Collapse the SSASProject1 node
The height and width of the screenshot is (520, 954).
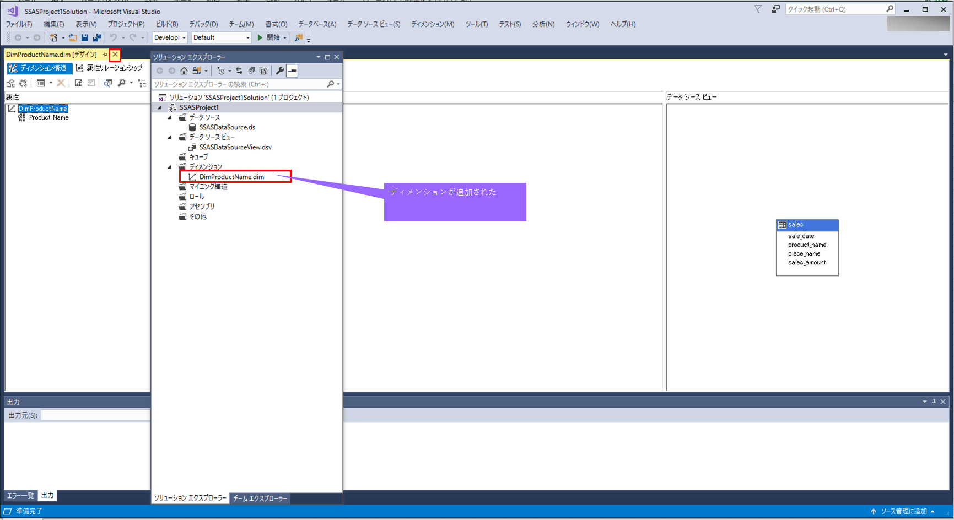point(160,107)
